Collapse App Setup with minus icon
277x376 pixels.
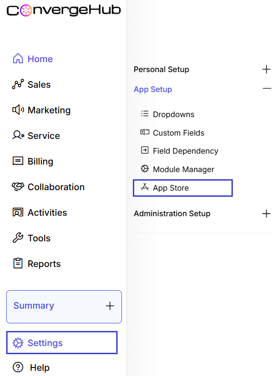(x=267, y=89)
